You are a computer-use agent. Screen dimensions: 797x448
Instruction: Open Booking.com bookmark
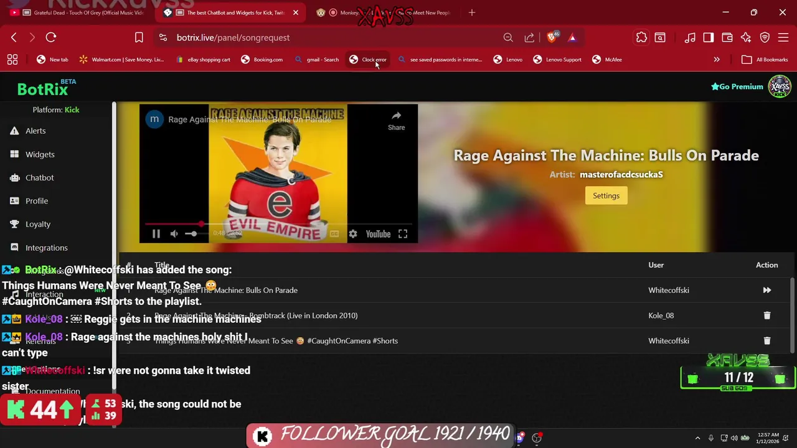[262, 60]
